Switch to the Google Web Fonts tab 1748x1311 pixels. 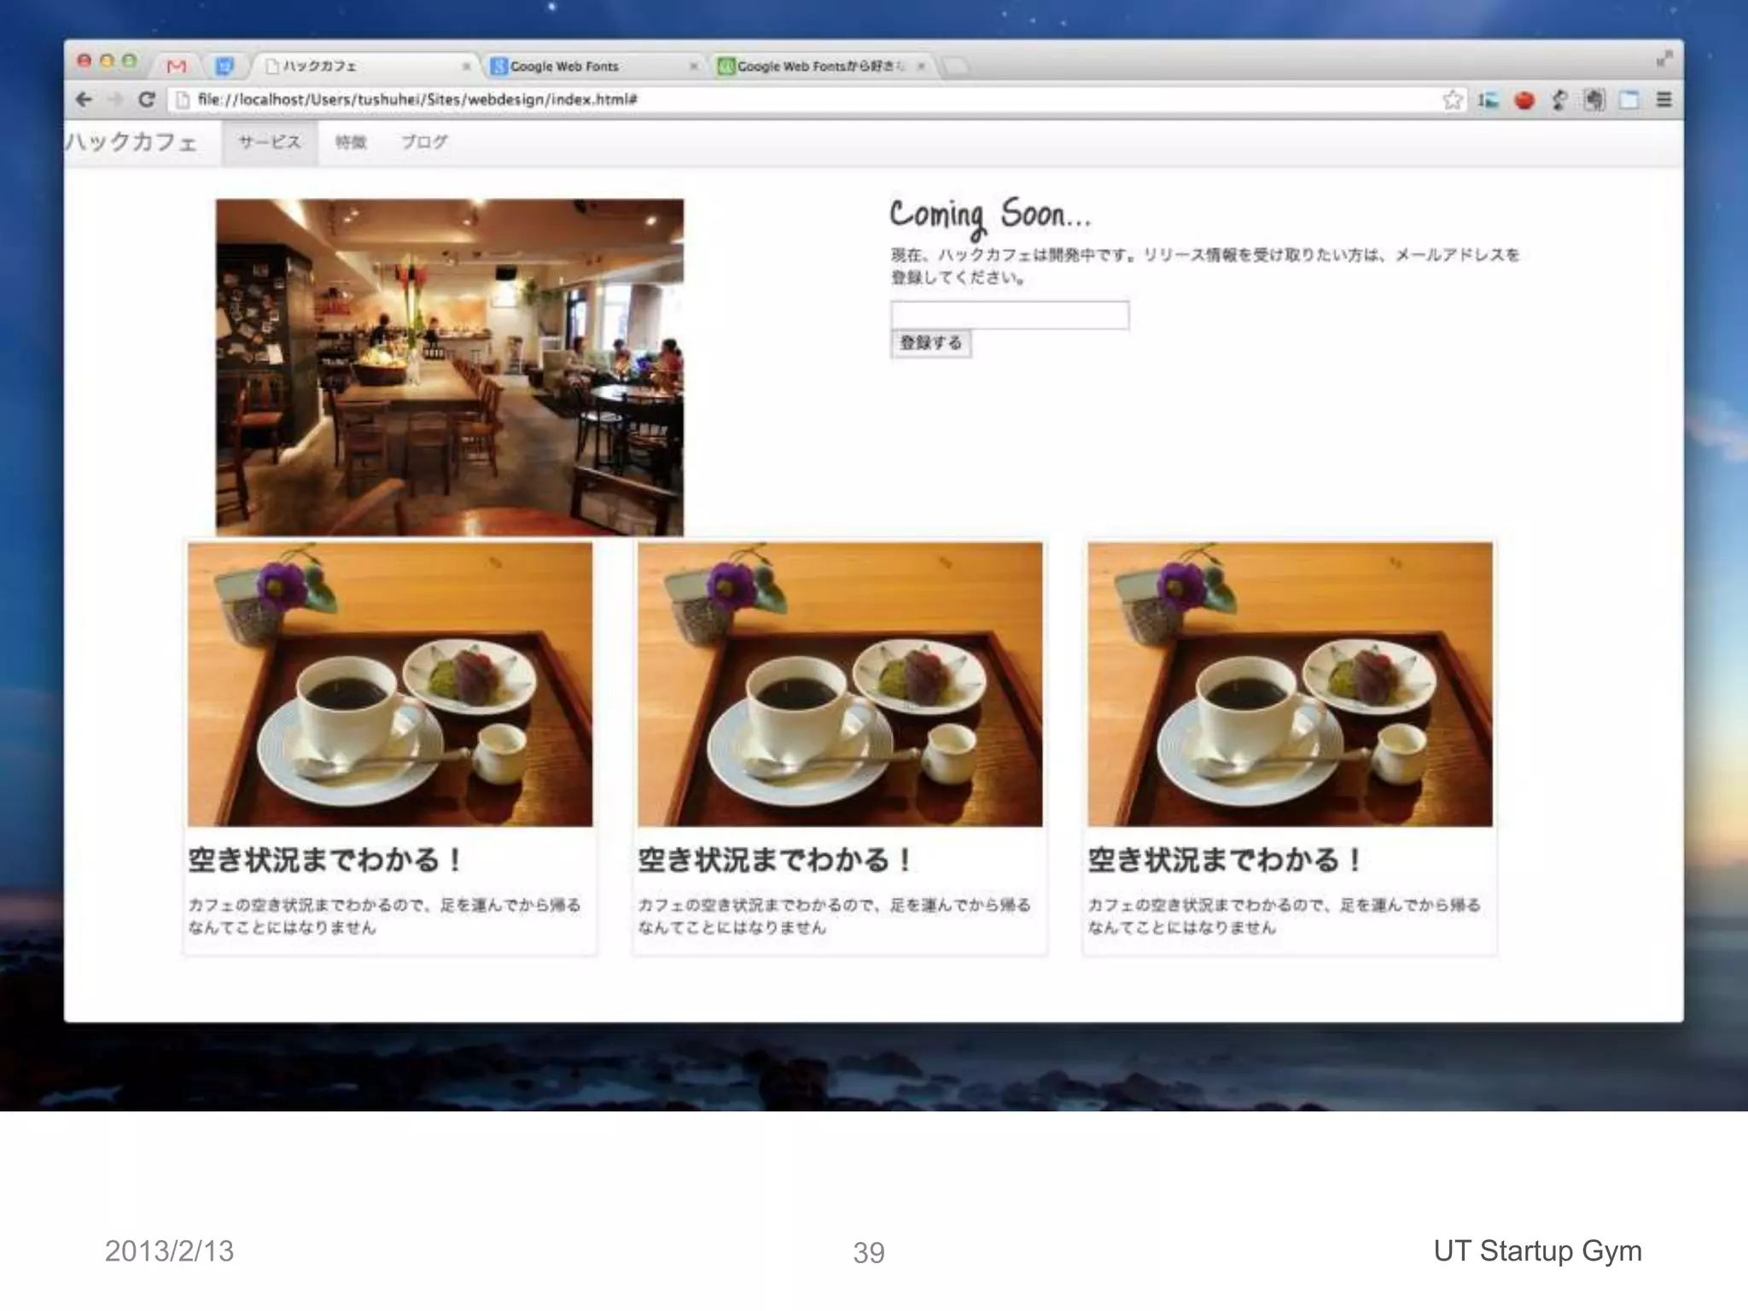click(564, 66)
